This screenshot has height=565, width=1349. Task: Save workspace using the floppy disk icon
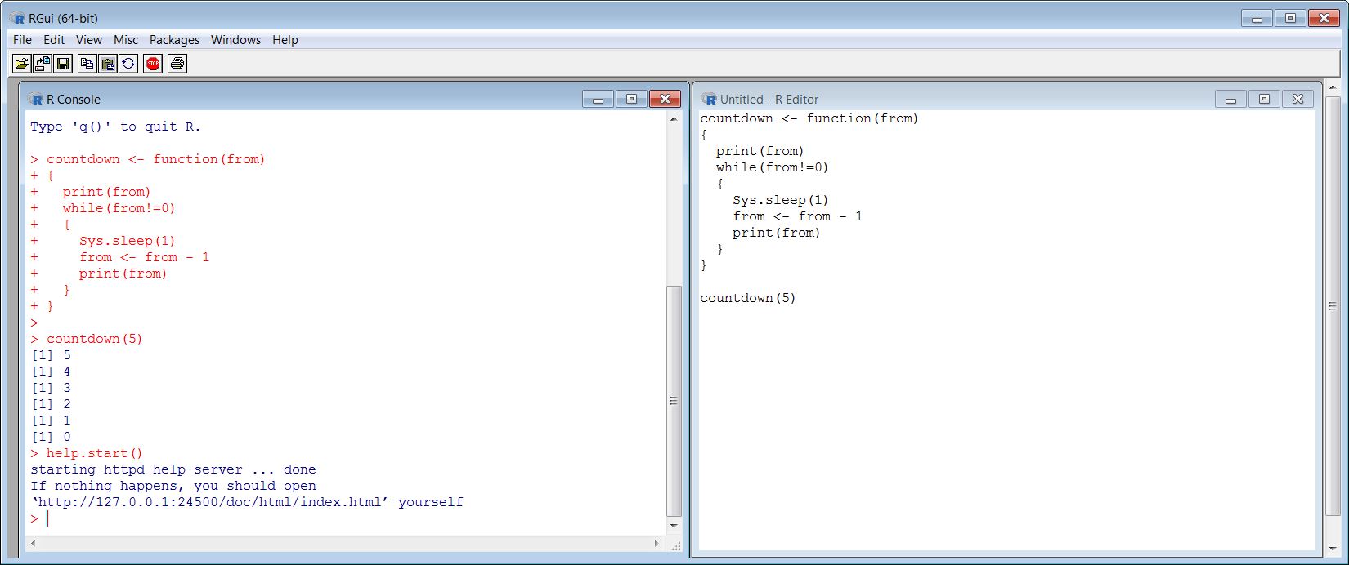[x=63, y=64]
